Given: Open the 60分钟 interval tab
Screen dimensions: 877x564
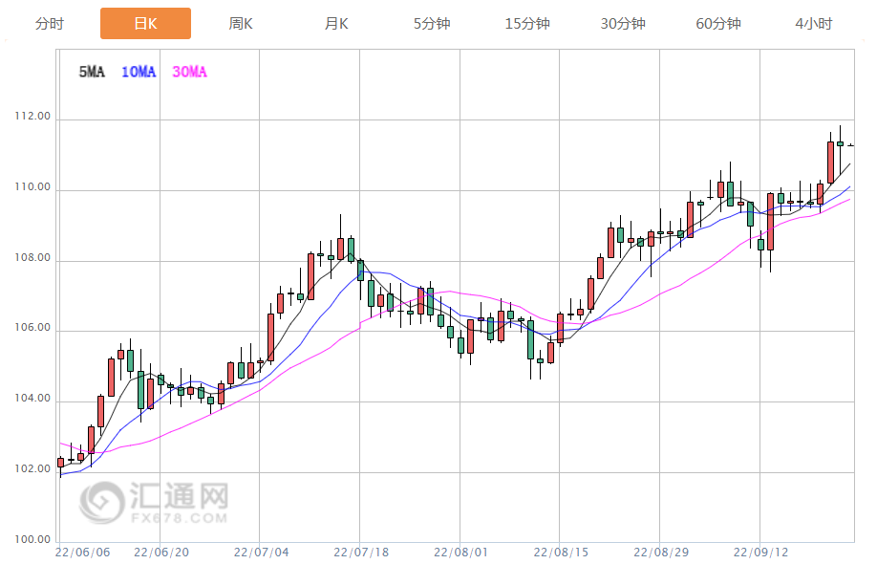Looking at the screenshot, I should pos(718,24).
